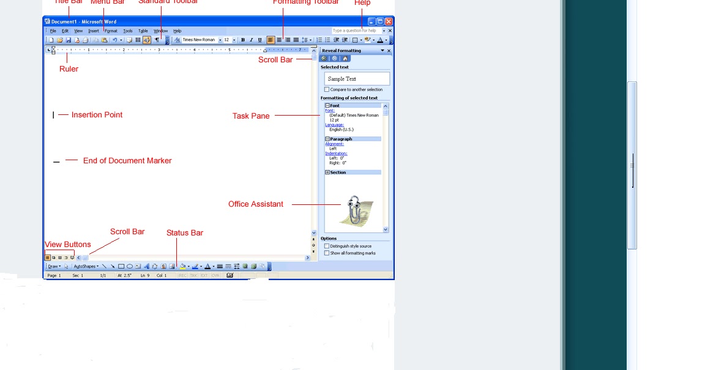Open the Table menu
Viewport: 705px width, 370px height.
(x=143, y=31)
